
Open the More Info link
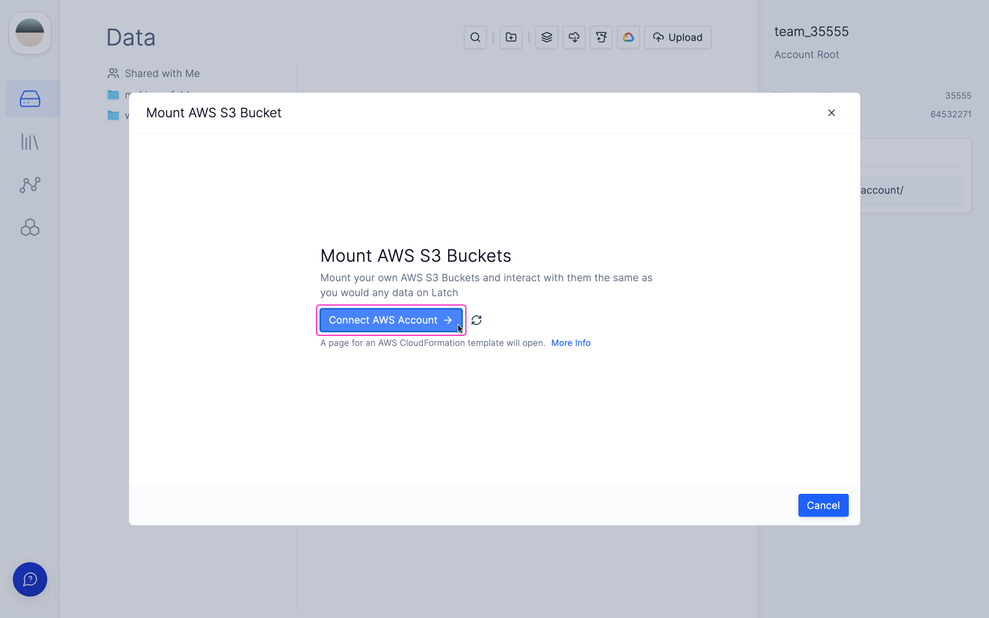tap(571, 343)
